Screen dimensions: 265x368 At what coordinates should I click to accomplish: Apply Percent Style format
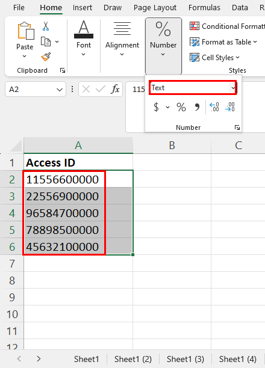(x=181, y=107)
